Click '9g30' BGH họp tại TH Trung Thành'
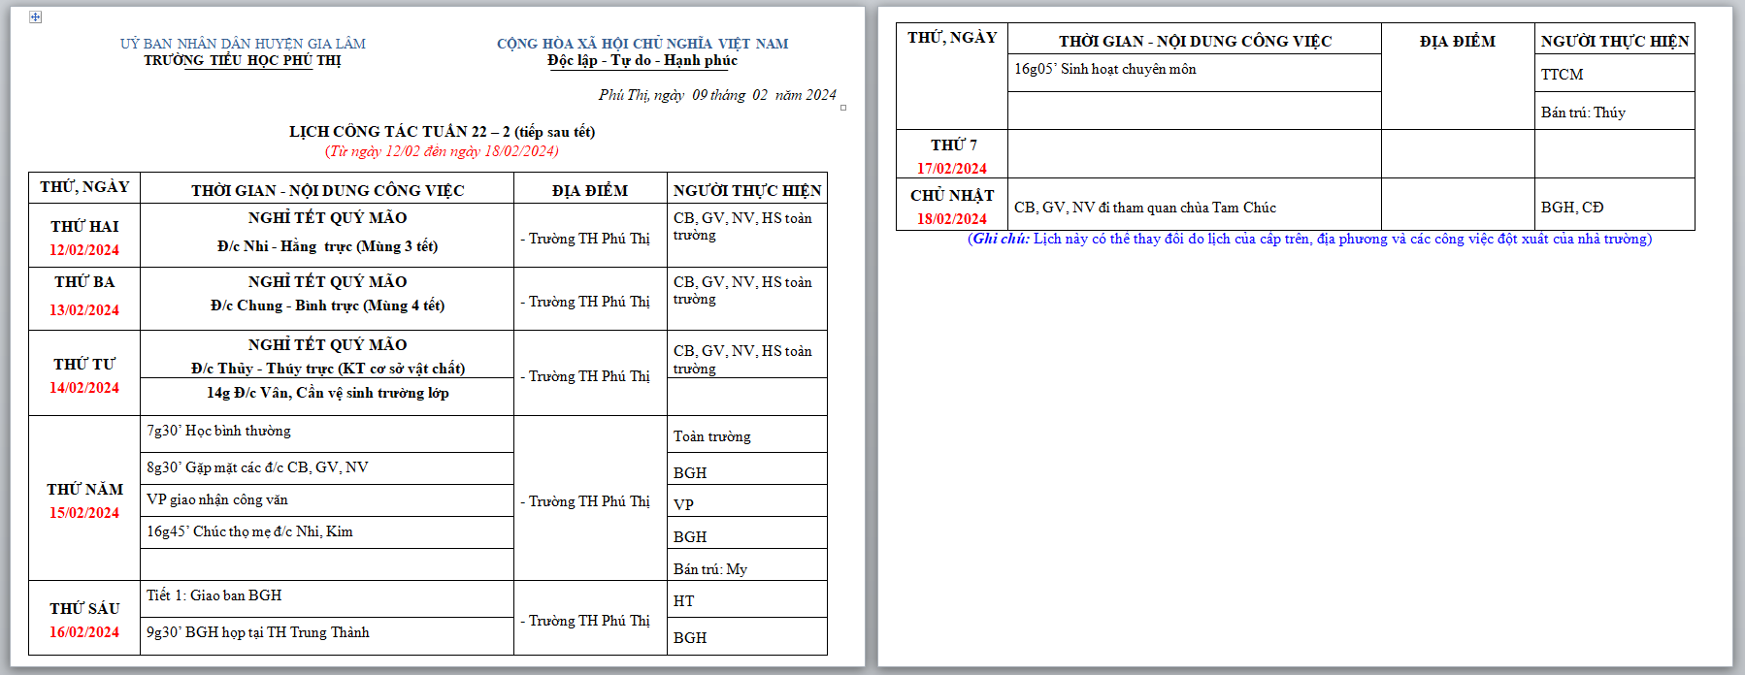This screenshot has height=675, width=1745. coord(257,632)
